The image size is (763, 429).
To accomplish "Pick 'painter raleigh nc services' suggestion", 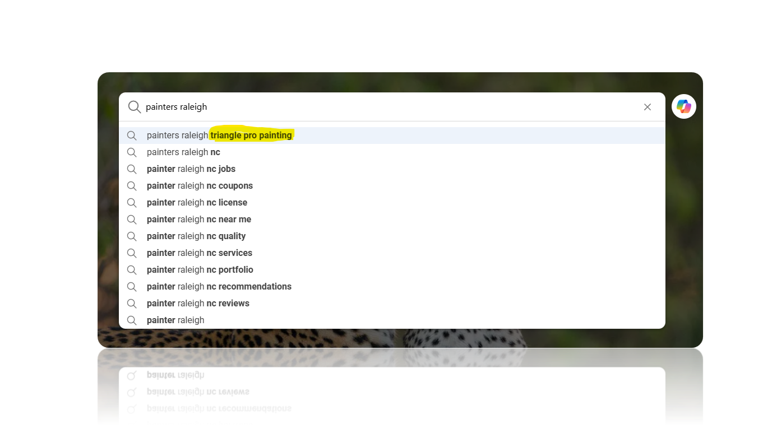I will [199, 253].
